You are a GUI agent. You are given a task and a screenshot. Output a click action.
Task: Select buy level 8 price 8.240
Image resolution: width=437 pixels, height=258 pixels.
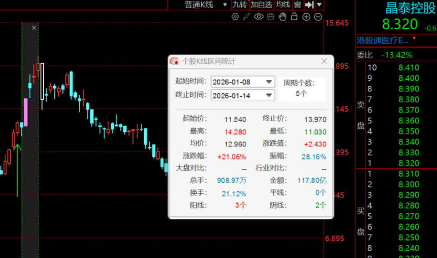pos(409,248)
